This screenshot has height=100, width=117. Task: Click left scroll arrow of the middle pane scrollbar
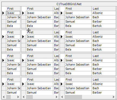pos(24,97)
